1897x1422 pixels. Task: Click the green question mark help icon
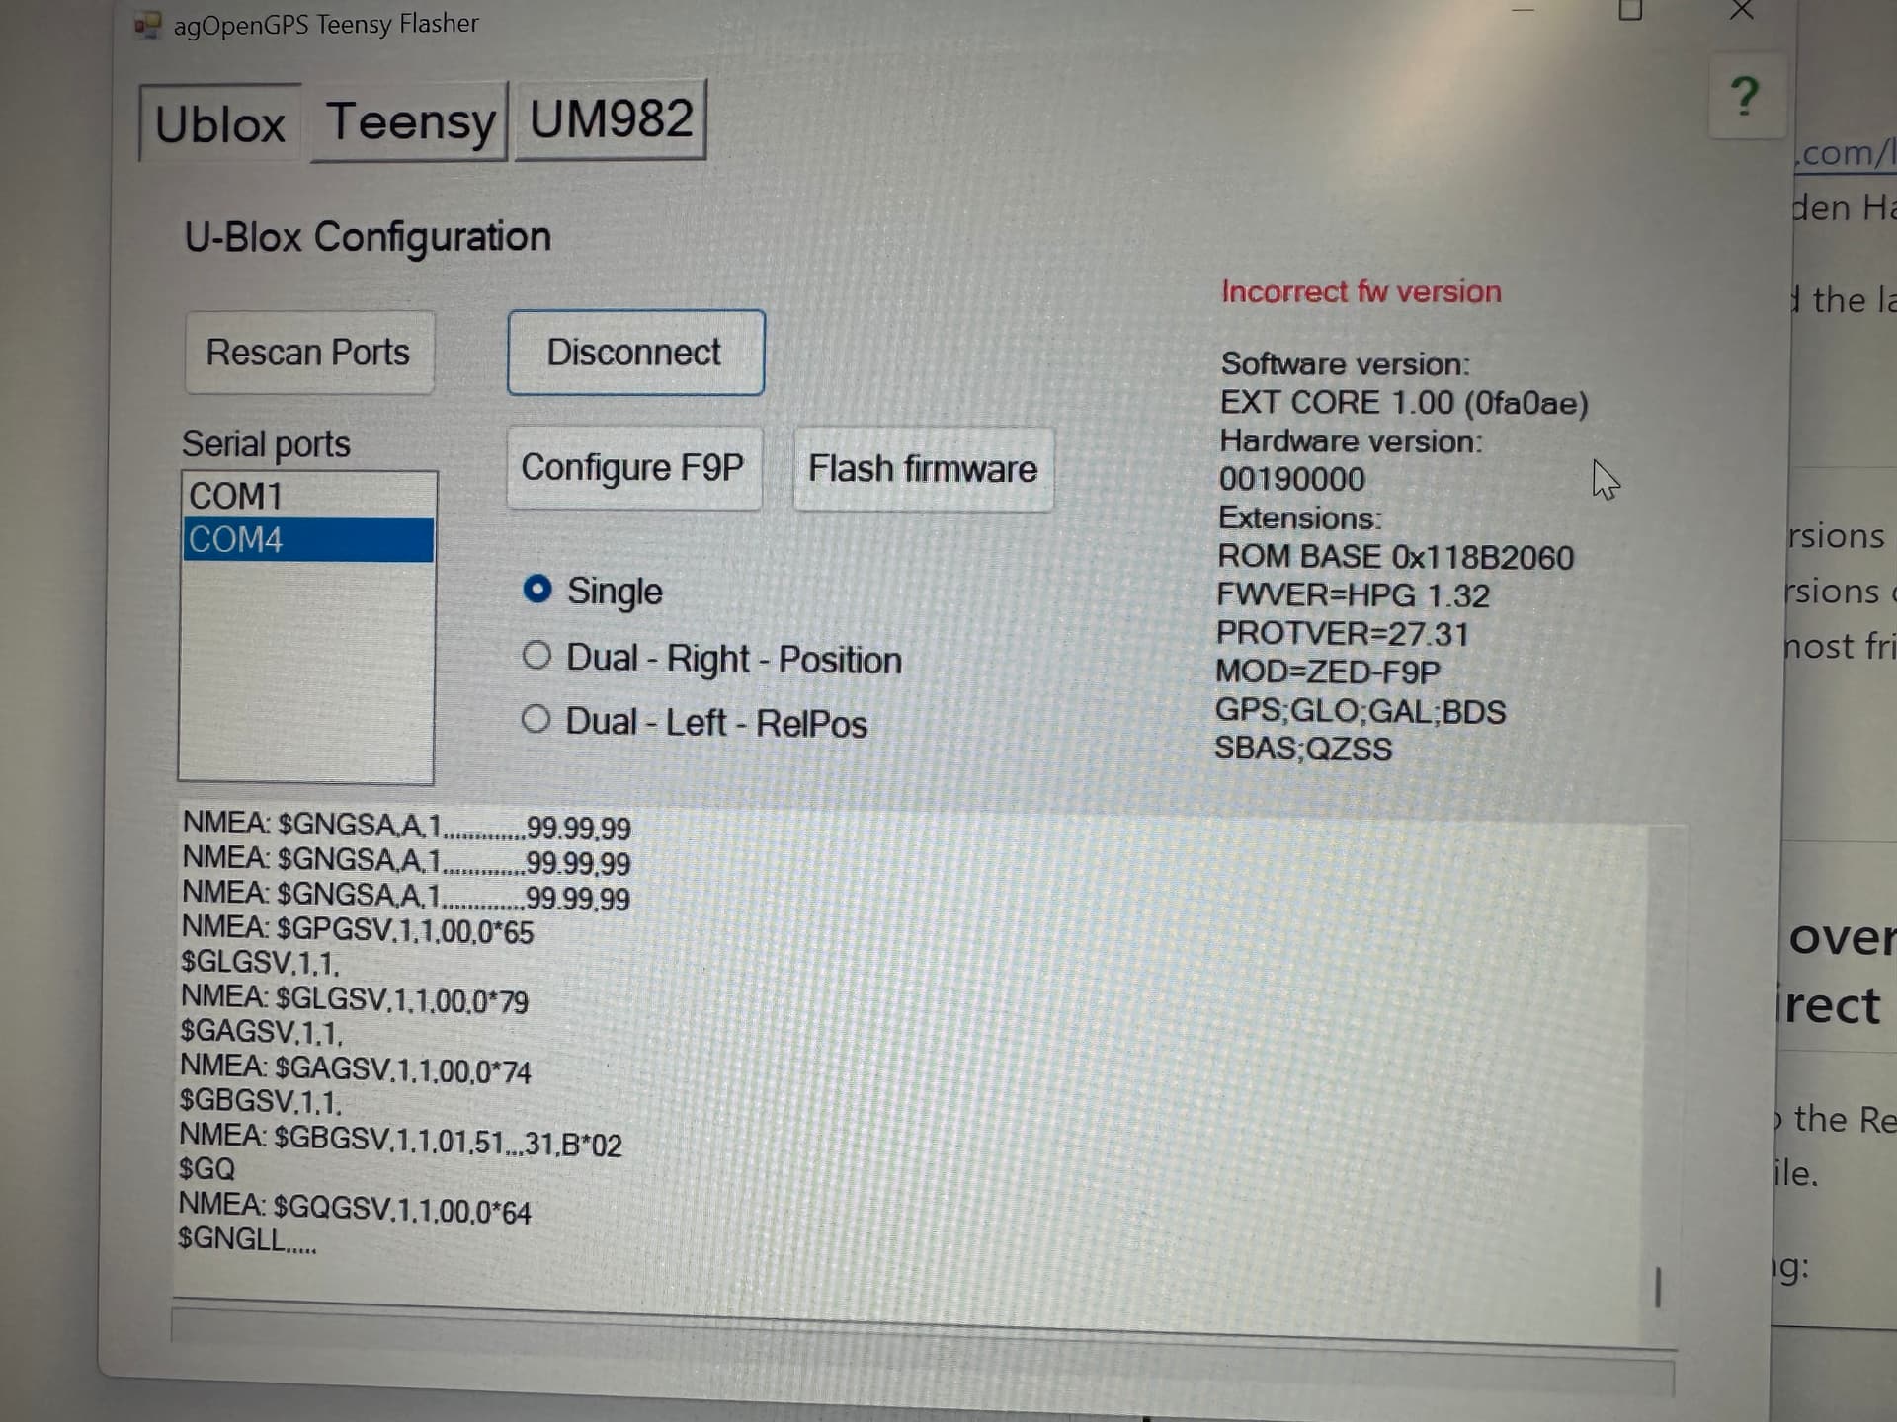(1745, 97)
